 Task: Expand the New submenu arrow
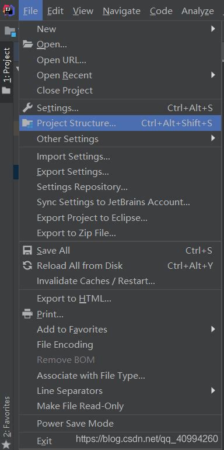coord(213,29)
